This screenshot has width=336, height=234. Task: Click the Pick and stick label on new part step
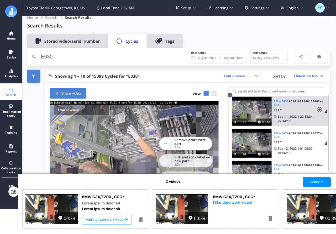coord(186,161)
